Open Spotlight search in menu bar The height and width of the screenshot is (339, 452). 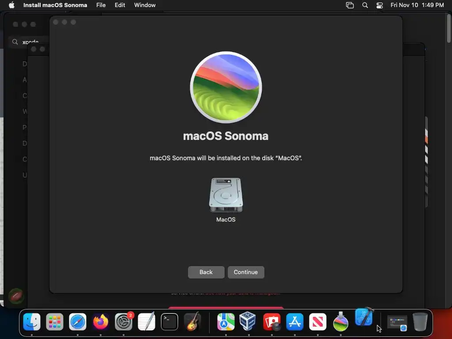[x=365, y=5]
